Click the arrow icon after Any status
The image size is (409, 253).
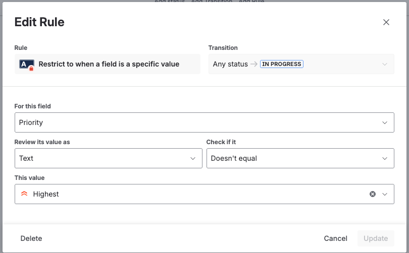pyautogui.click(x=254, y=65)
